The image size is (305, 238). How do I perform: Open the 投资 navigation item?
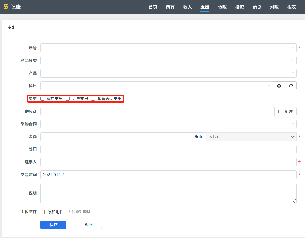[x=239, y=7]
